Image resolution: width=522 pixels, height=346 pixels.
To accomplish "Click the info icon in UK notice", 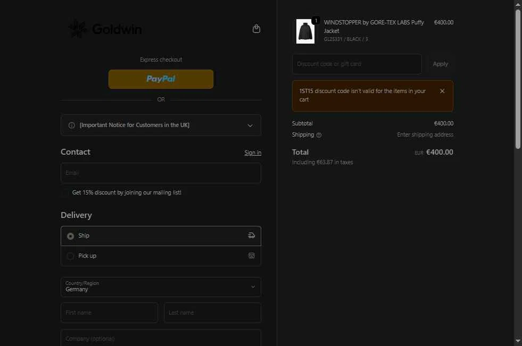I will [x=72, y=125].
